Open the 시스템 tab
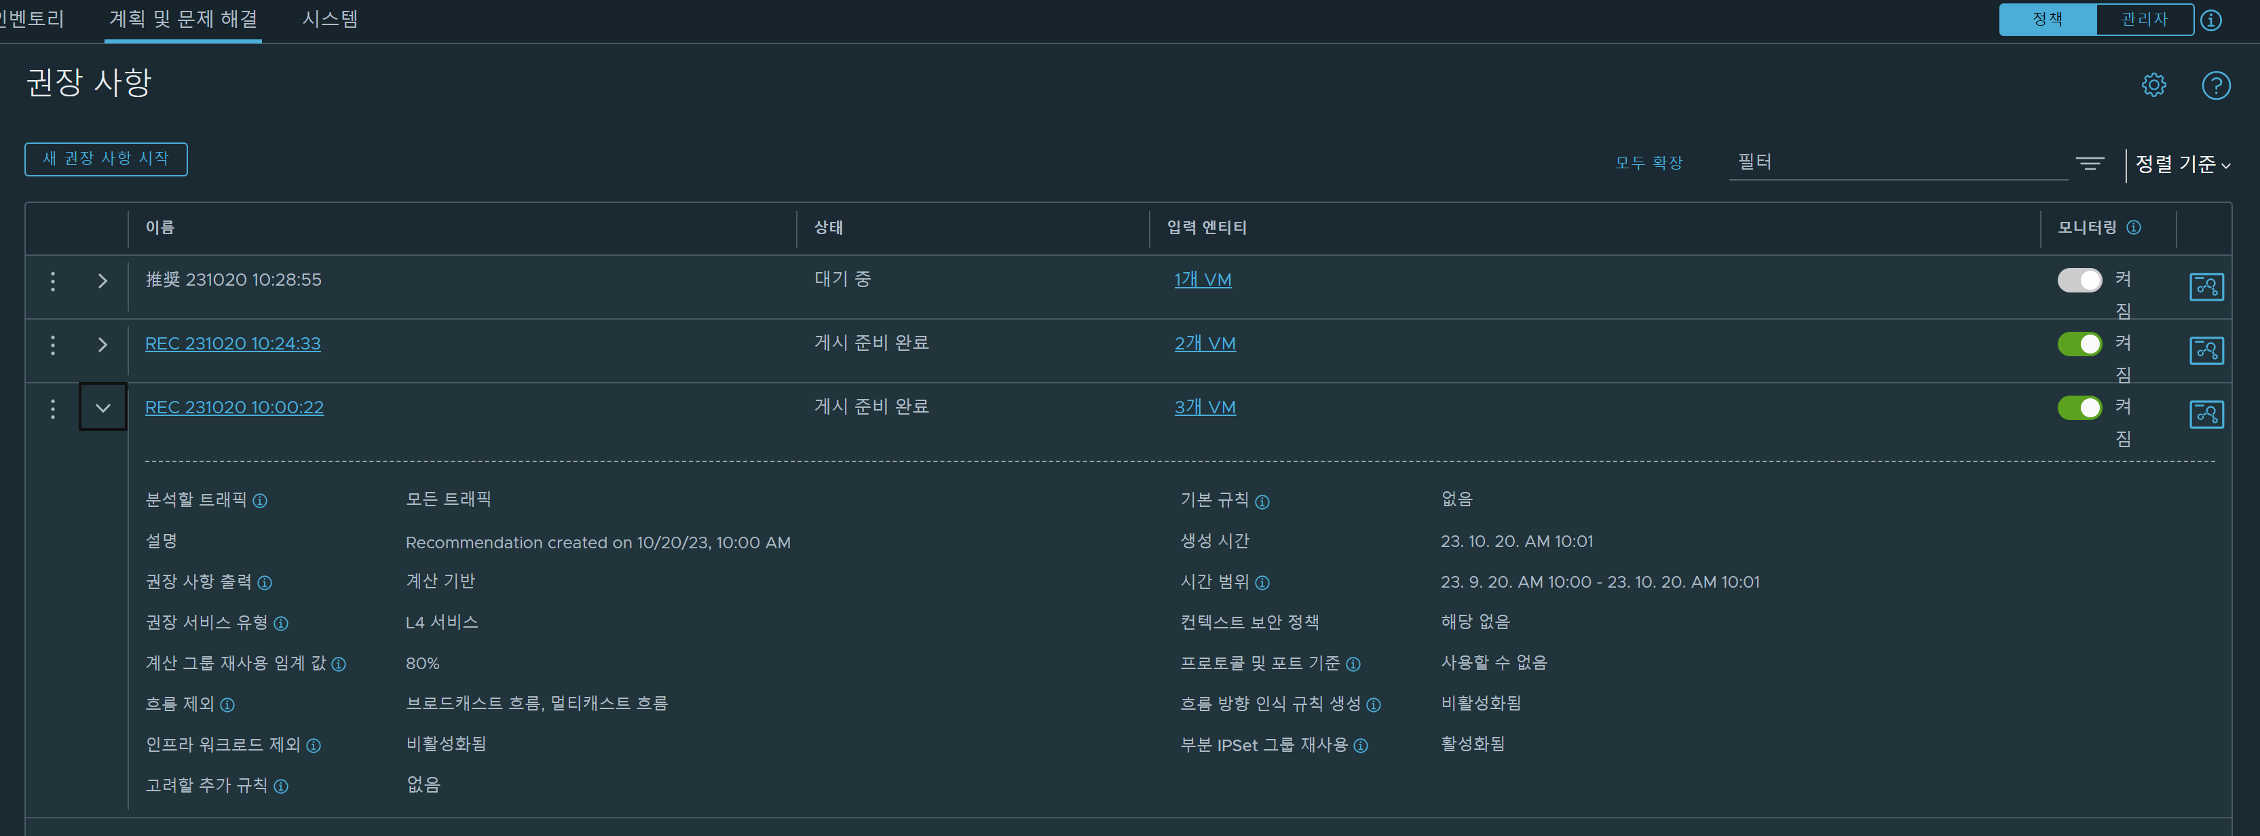 pos(330,18)
